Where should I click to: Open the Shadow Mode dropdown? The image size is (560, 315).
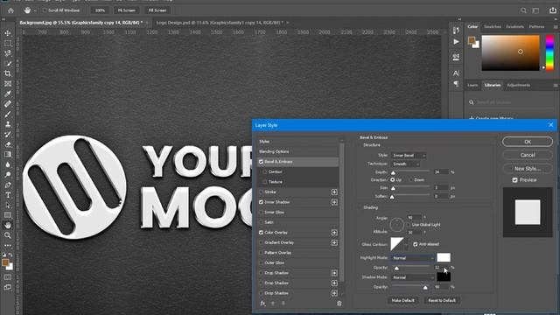coord(413,277)
